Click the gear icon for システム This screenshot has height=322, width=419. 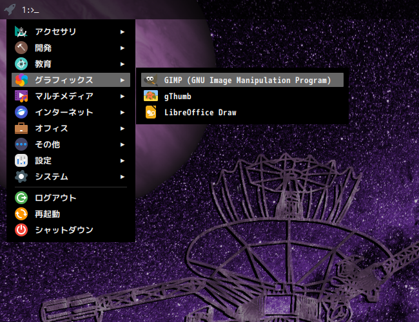point(21,176)
